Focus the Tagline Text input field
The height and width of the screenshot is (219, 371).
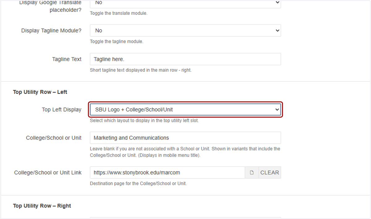pos(185,59)
